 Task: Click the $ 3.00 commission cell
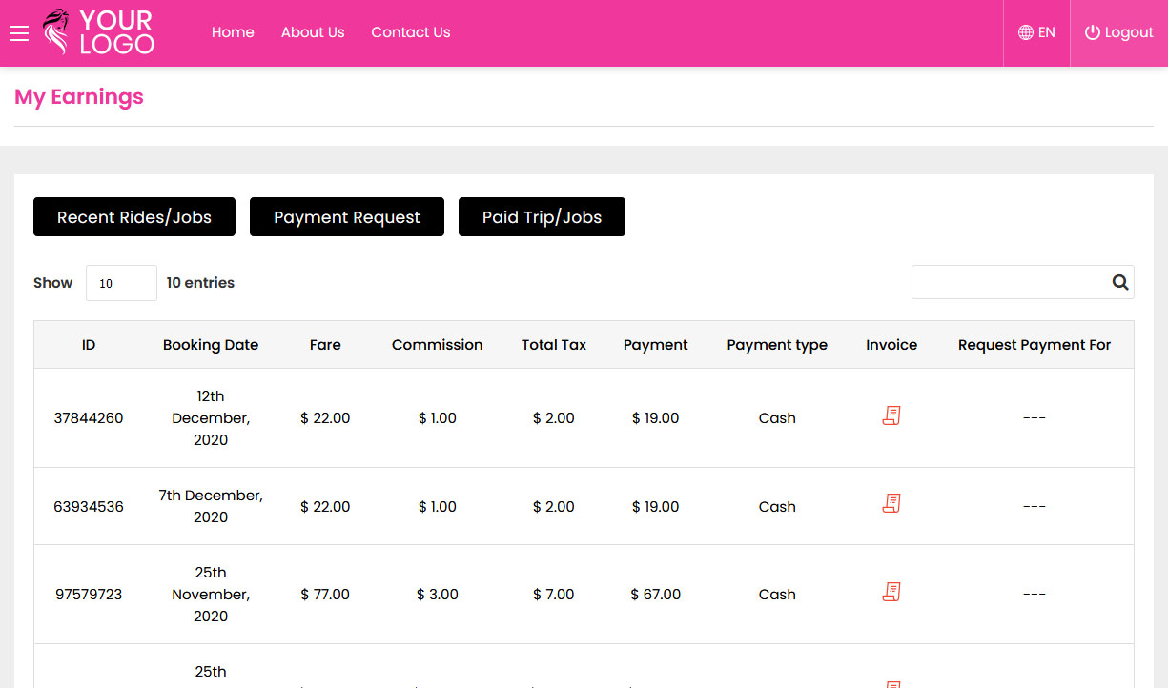tap(438, 595)
